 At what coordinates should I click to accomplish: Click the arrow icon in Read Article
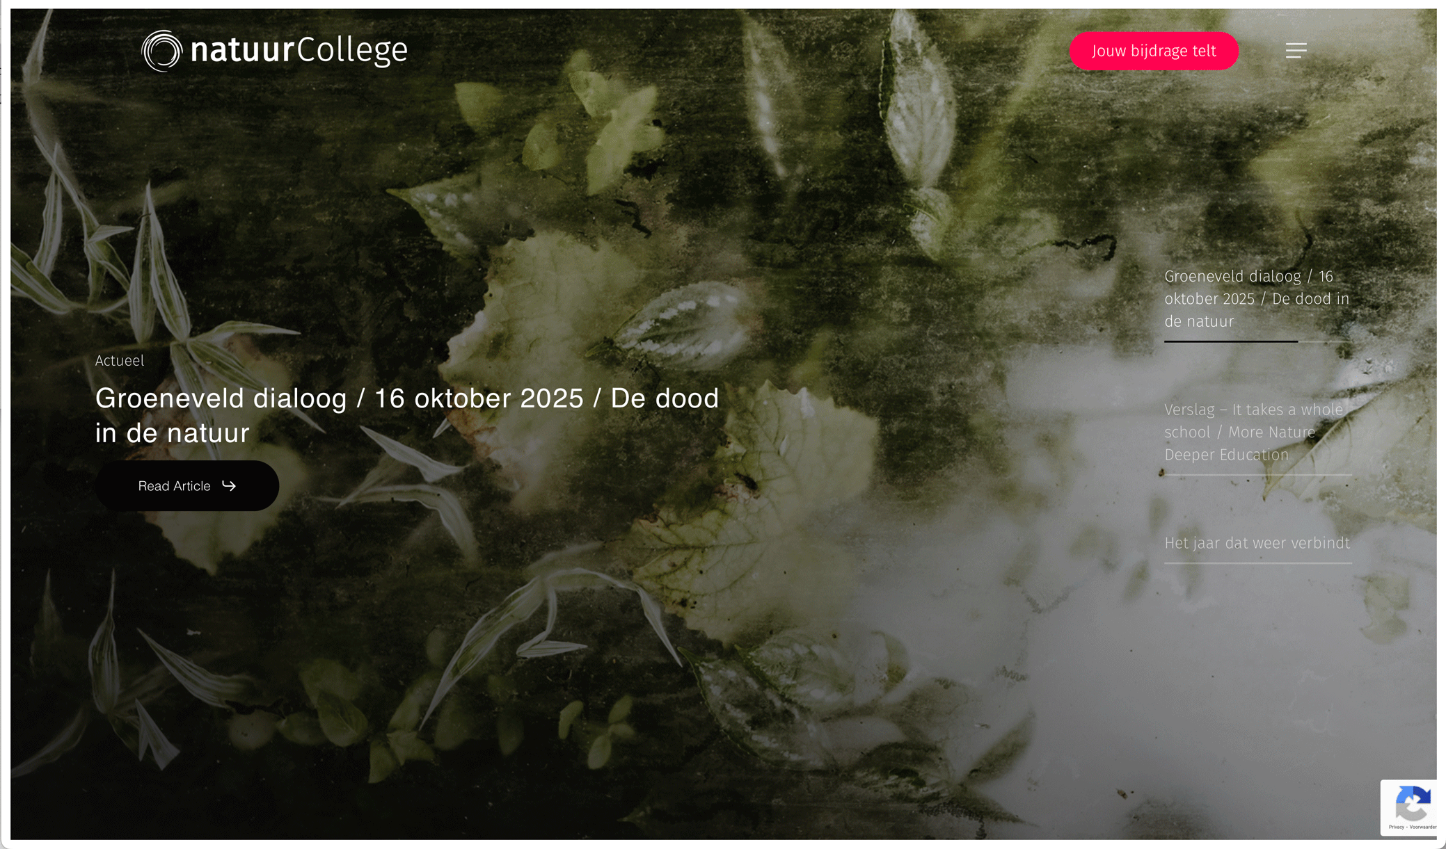point(229,485)
